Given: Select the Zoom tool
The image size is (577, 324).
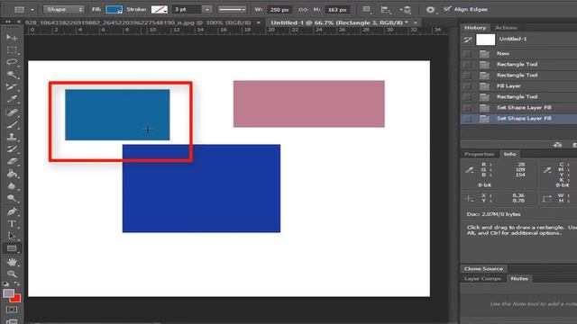Looking at the screenshot, I should 12,274.
